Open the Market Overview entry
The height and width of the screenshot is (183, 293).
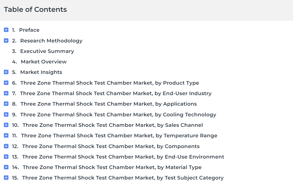click(x=44, y=62)
